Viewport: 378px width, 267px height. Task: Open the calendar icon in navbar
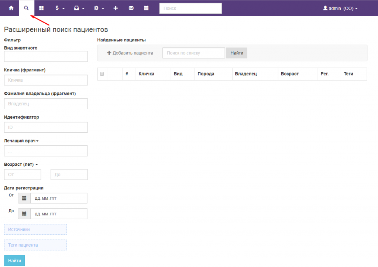(x=146, y=8)
